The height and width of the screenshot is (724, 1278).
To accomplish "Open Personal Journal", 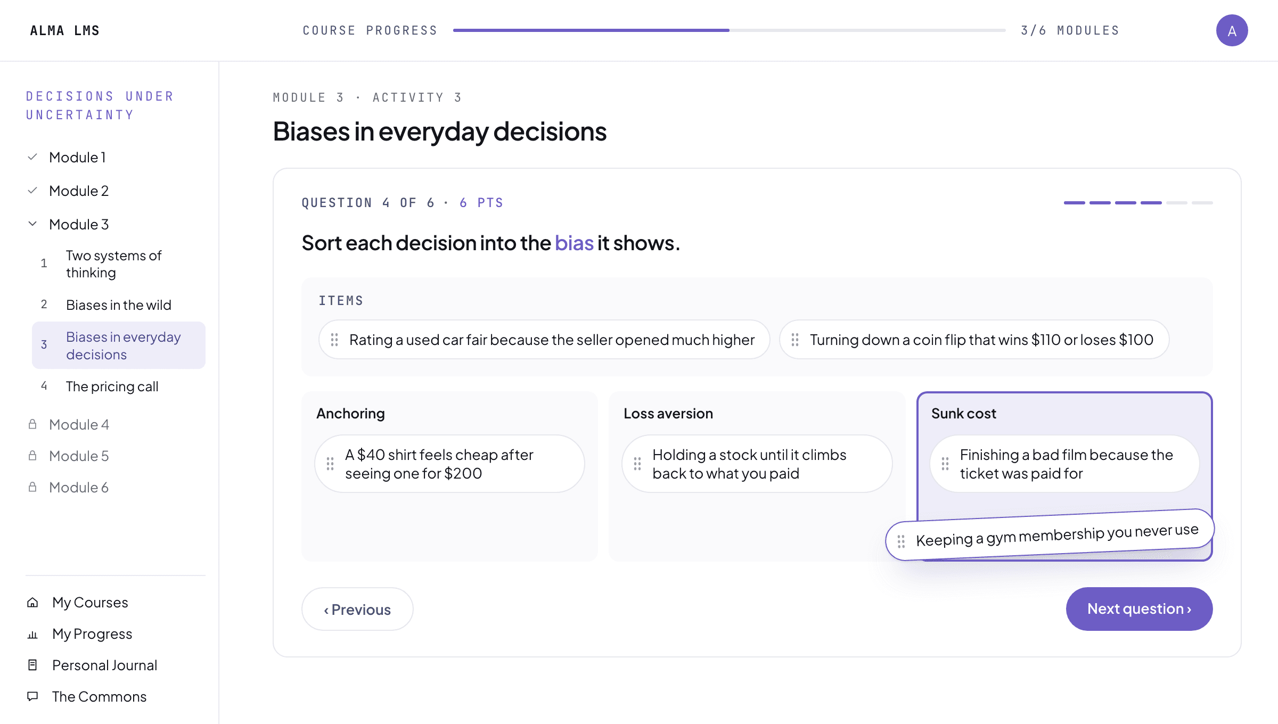I will coord(104,665).
